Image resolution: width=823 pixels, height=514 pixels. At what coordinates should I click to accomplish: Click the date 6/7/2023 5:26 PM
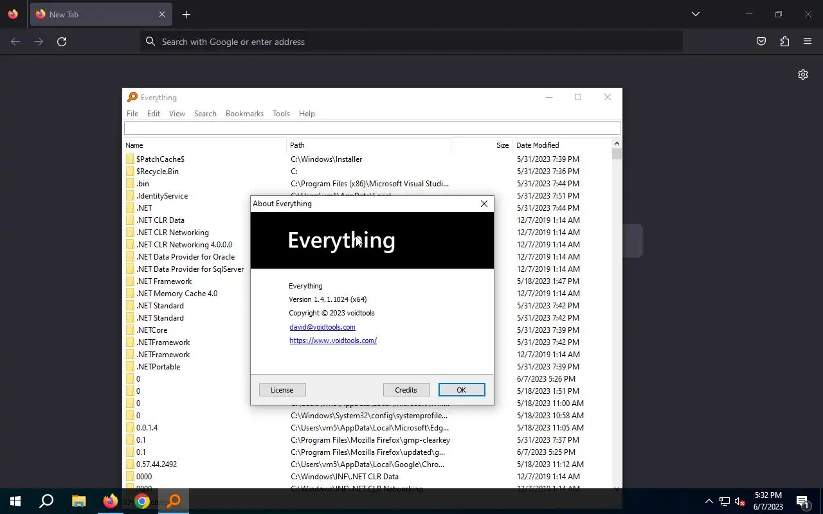tap(546, 379)
